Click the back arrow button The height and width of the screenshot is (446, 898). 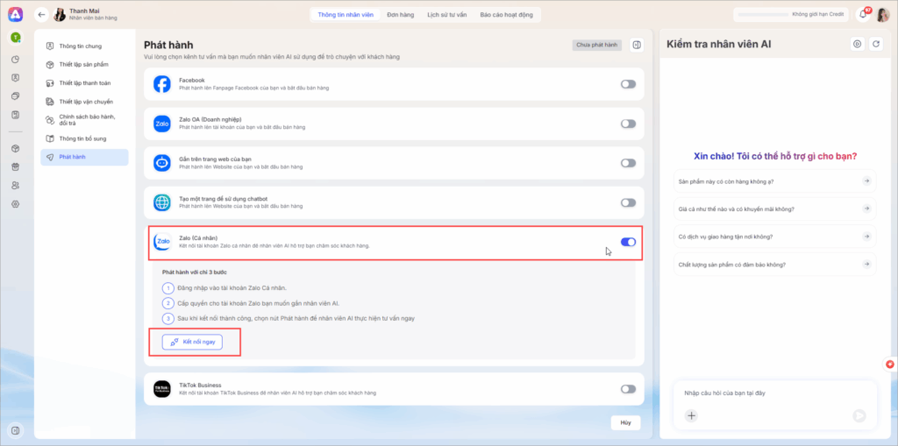click(41, 15)
